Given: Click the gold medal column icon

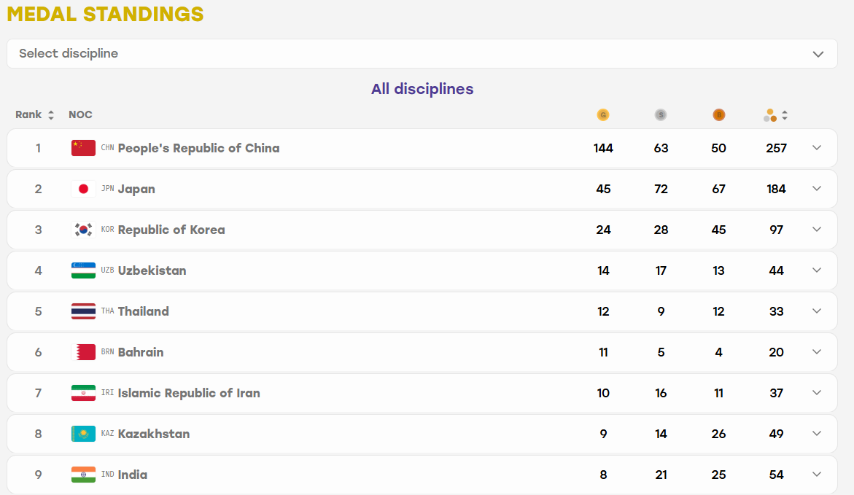Looking at the screenshot, I should click(x=603, y=115).
